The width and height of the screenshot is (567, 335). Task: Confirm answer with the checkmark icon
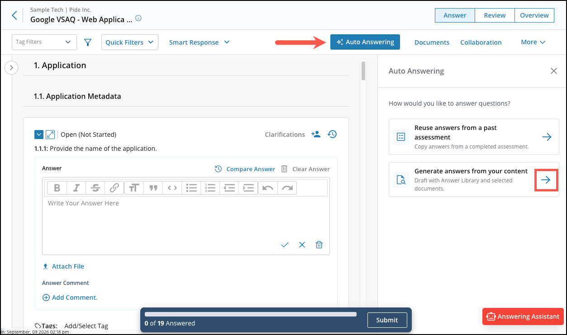pos(285,245)
